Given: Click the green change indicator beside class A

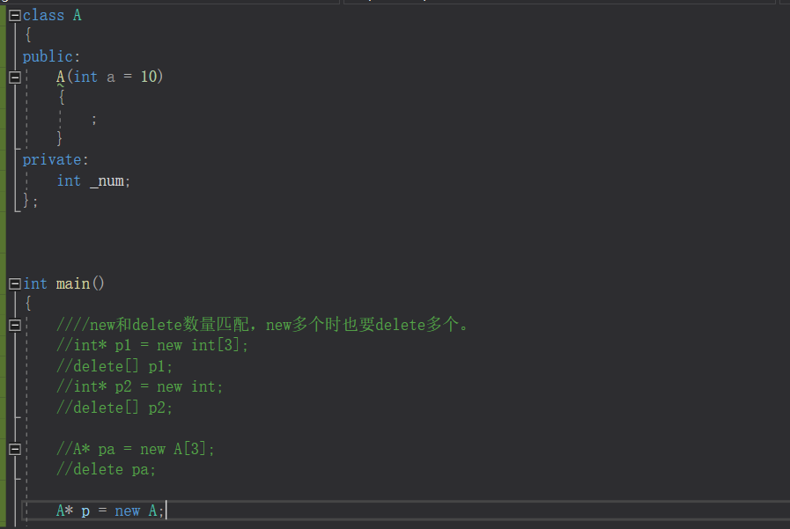Looking at the screenshot, I should [x=3, y=14].
